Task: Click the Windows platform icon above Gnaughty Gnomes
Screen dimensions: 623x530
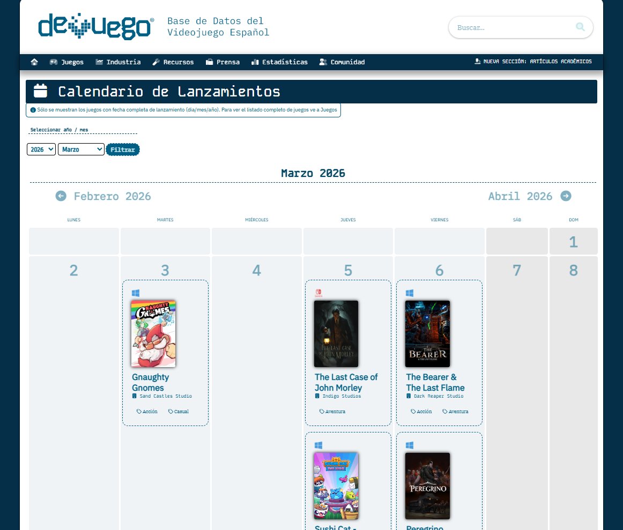Action: 136,293
